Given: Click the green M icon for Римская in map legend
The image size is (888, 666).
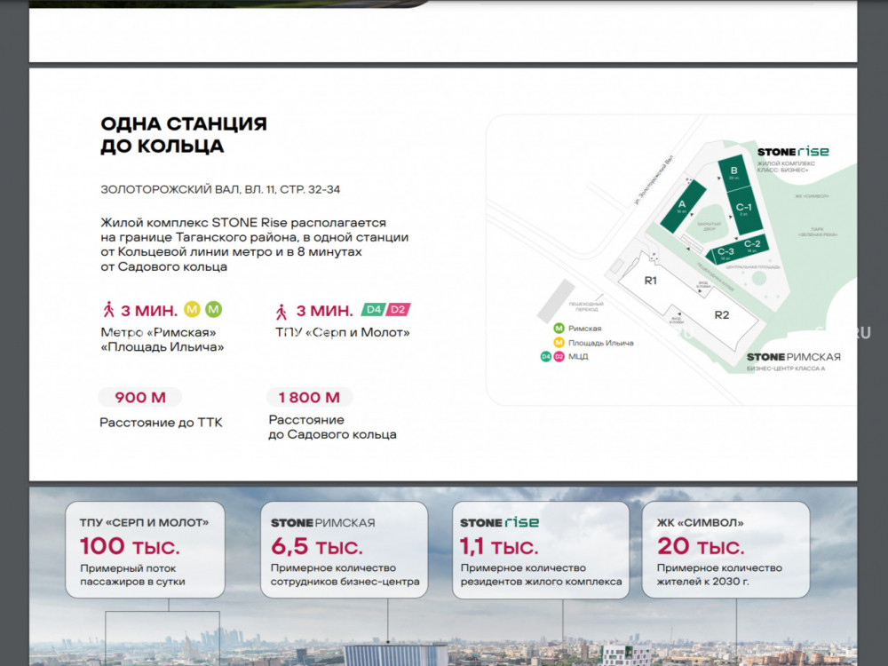Looking at the screenshot, I should 559,329.
